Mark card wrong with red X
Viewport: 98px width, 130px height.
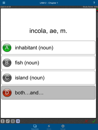point(86,121)
